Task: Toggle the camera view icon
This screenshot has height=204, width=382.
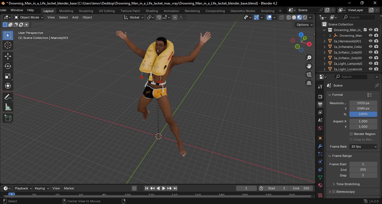Action: (309, 75)
